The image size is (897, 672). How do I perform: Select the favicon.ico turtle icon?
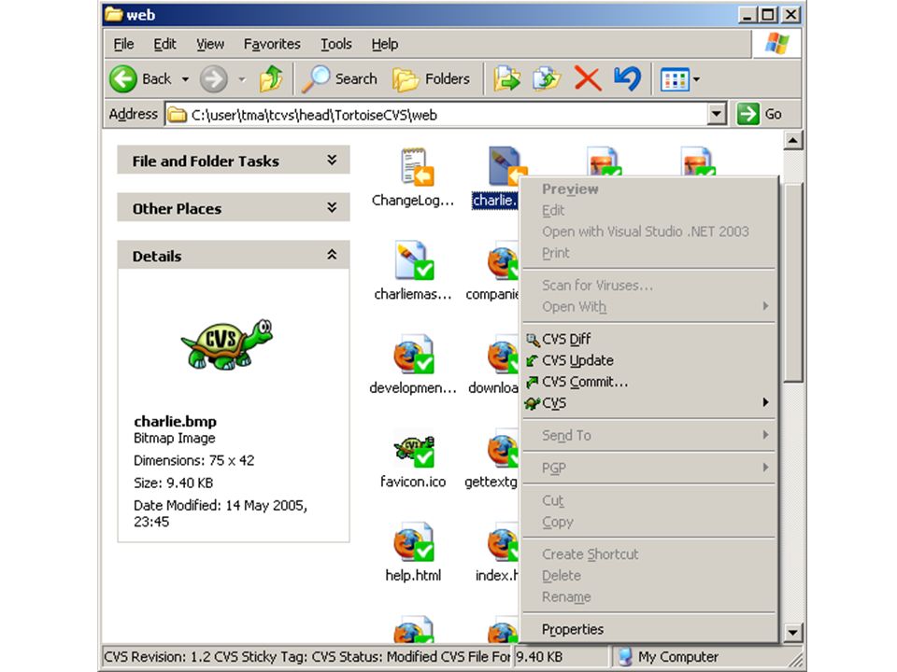414,451
